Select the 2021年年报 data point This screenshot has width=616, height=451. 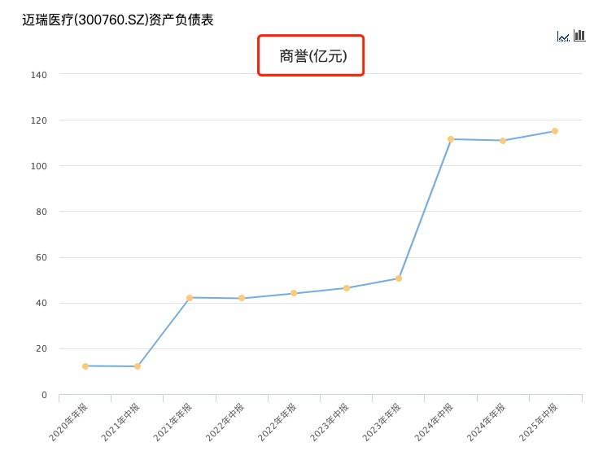(x=190, y=298)
